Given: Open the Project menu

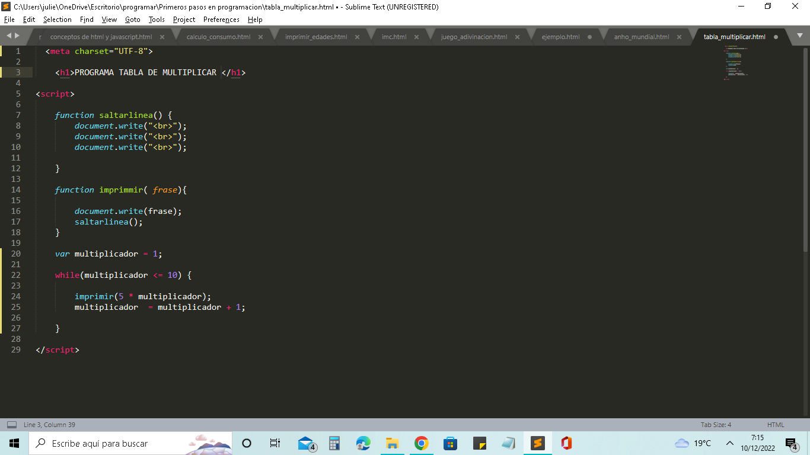Looking at the screenshot, I should [x=184, y=20].
